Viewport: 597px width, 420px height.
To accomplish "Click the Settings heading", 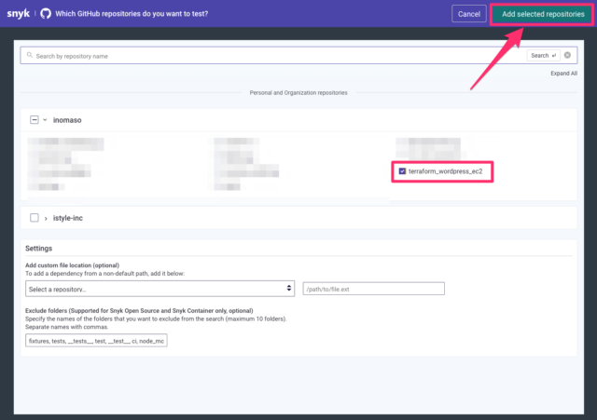I will point(38,249).
